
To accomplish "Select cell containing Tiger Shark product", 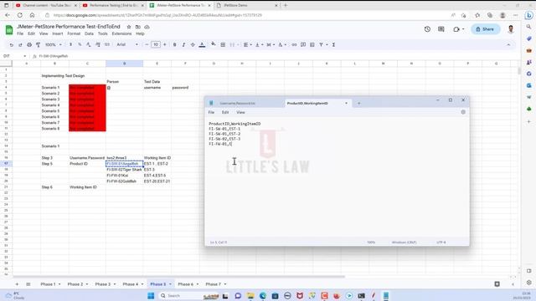I will pos(124,170).
